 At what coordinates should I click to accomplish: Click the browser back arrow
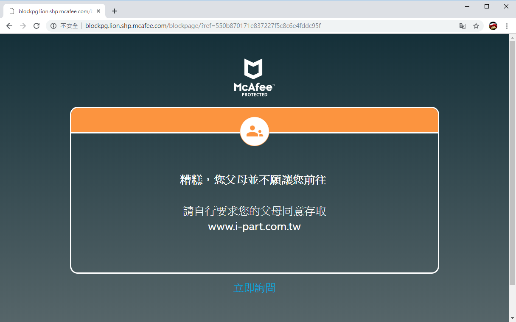pyautogui.click(x=9, y=26)
